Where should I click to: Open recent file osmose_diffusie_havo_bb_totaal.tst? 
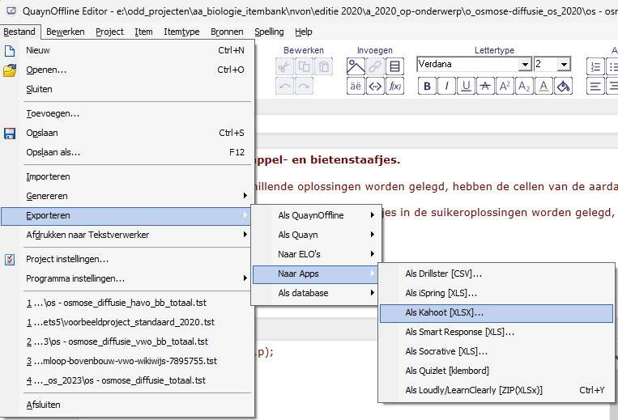[x=126, y=303]
